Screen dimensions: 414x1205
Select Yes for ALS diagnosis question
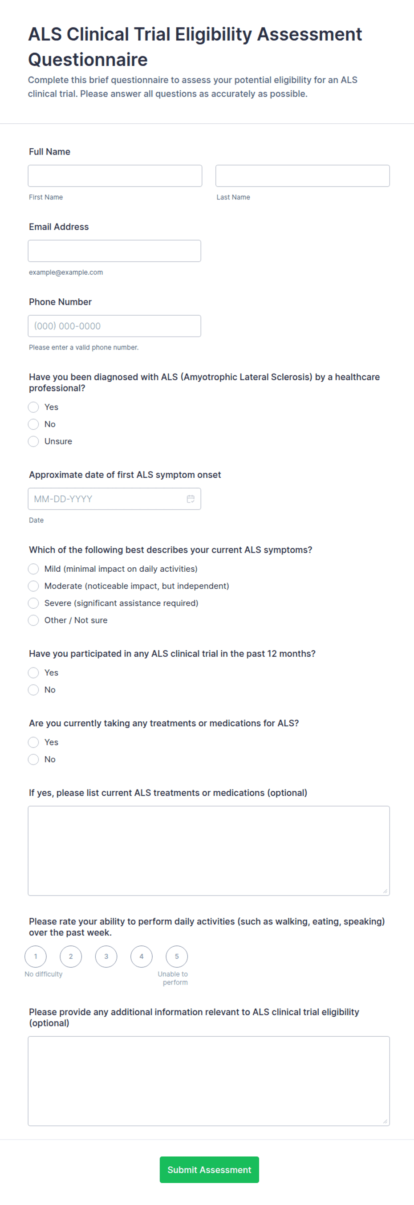(33, 407)
